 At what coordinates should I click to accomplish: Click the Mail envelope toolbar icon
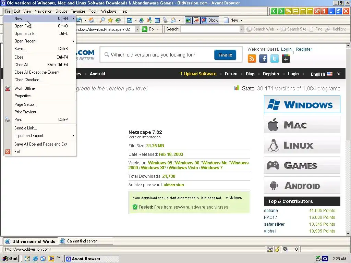(x=173, y=20)
